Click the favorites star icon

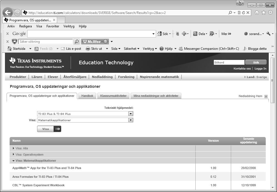tap(264, 13)
